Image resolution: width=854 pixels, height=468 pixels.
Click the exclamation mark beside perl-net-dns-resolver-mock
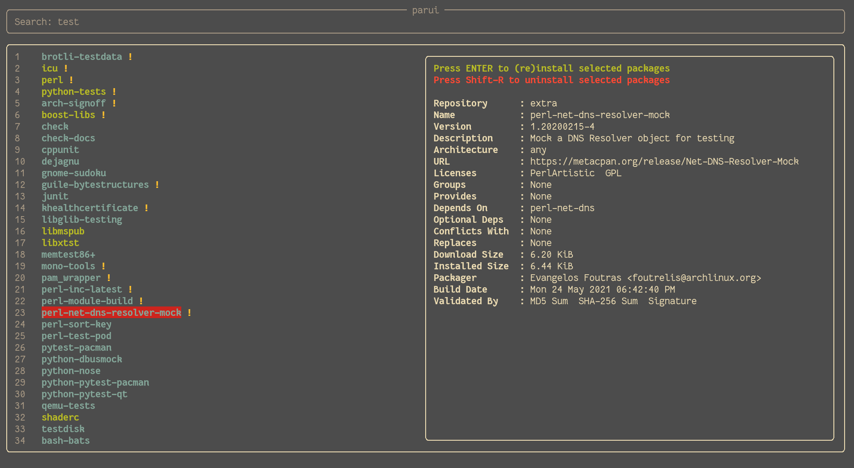pyautogui.click(x=189, y=313)
